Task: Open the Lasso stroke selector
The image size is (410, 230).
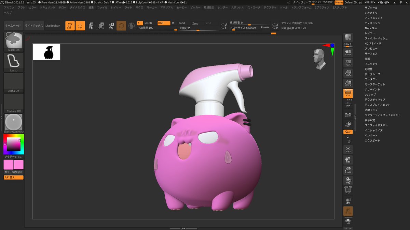Action: 14,62
